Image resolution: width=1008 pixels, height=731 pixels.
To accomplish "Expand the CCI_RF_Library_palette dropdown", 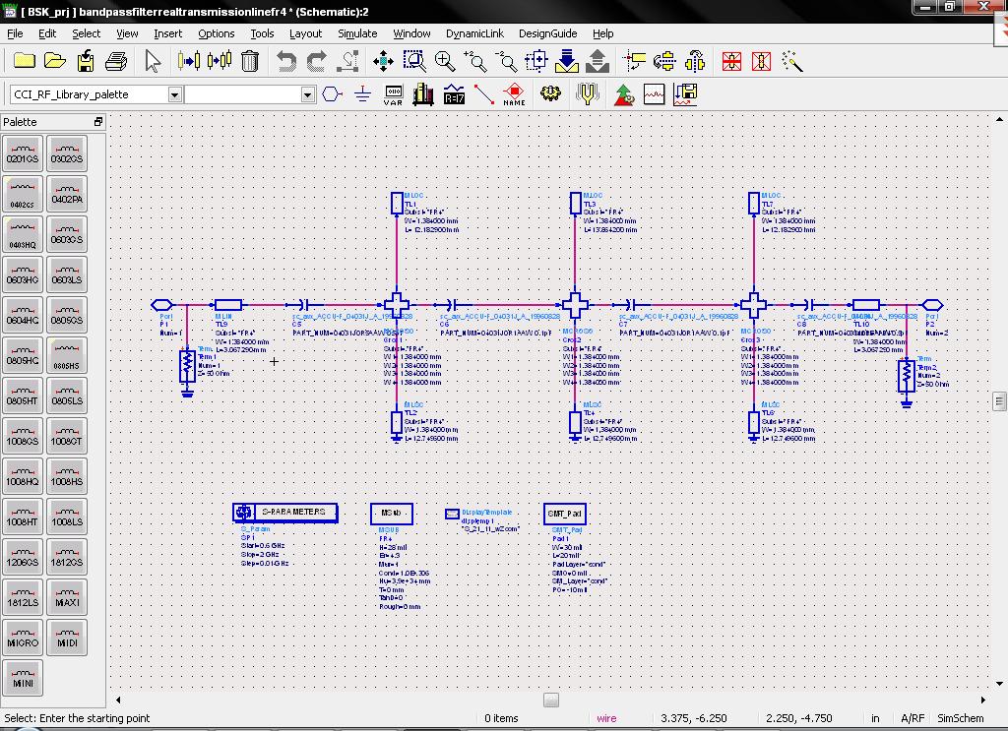I will pos(174,94).
